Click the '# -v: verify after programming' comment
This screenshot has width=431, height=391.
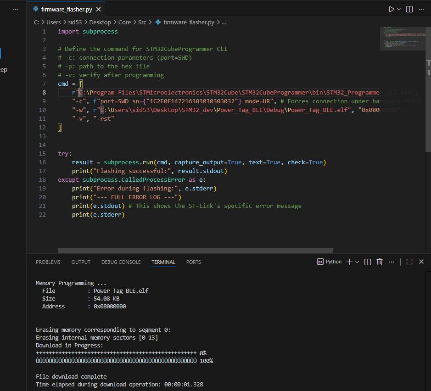pos(111,75)
